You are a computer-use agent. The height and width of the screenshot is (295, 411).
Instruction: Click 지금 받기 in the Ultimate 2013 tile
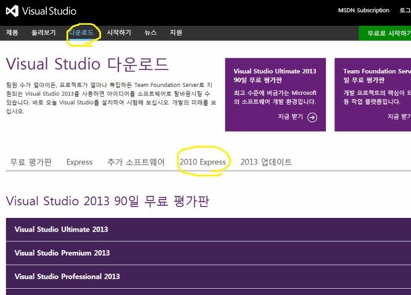point(291,116)
